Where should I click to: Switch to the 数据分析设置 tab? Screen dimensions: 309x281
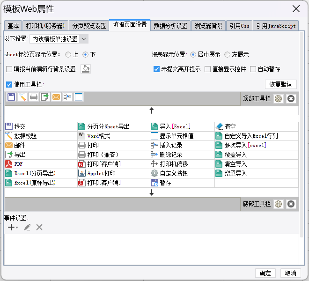click(170, 26)
